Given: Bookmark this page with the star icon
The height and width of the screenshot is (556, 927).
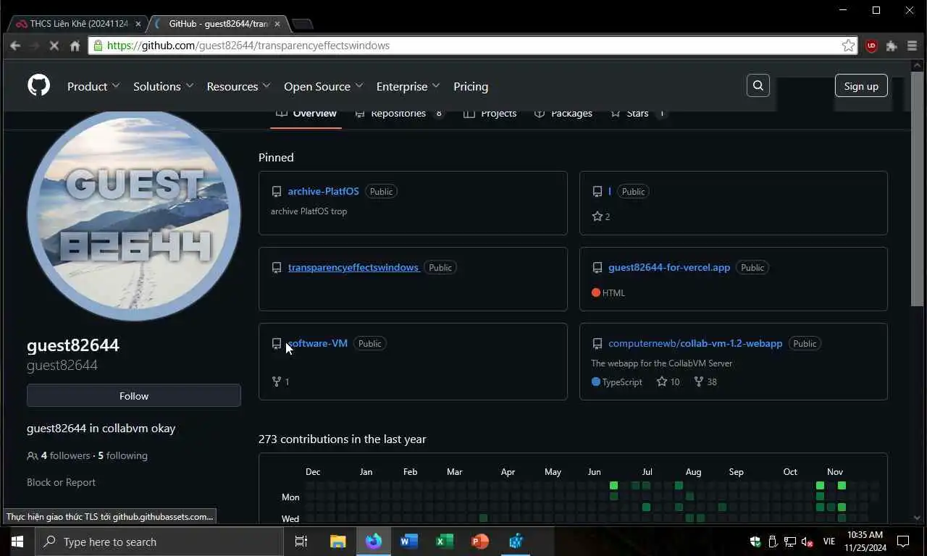Looking at the screenshot, I should tap(848, 46).
